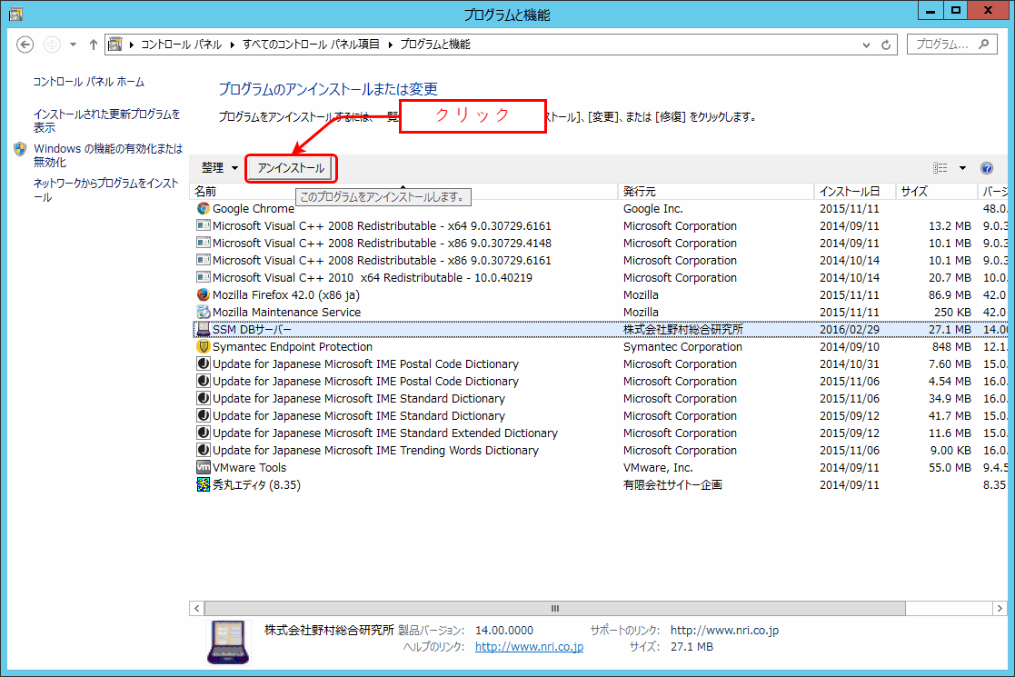Click horizontal scrollbar left arrow
Screen dimensions: 1015x677
click(197, 609)
